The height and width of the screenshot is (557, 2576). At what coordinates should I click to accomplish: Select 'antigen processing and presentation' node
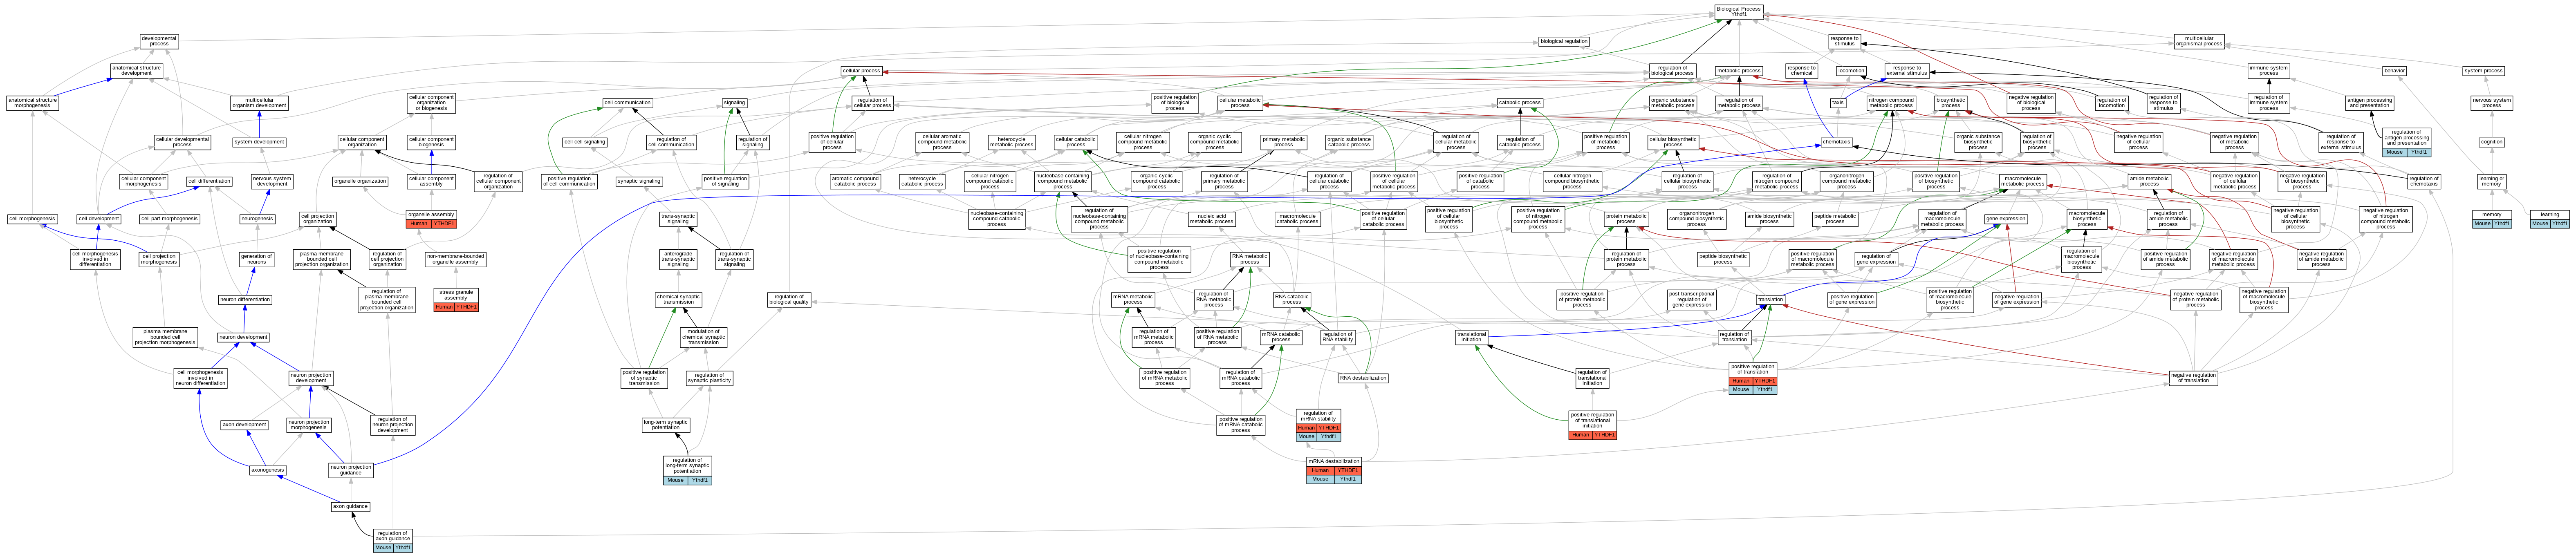click(x=2370, y=102)
